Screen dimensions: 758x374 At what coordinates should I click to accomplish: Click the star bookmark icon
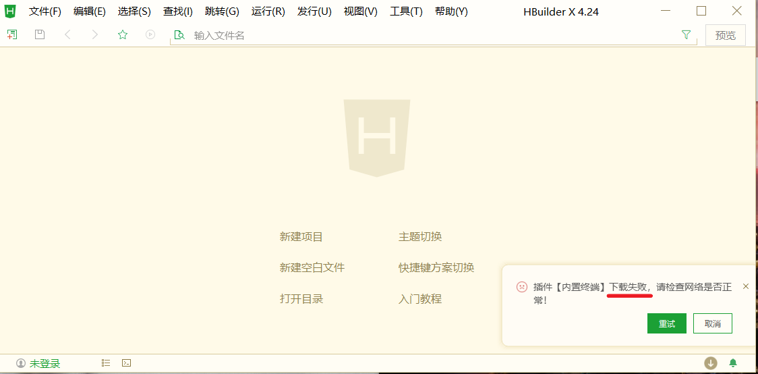123,34
